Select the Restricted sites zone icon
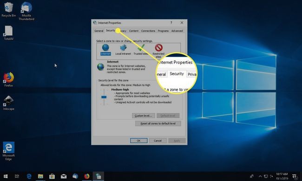 coord(158,51)
